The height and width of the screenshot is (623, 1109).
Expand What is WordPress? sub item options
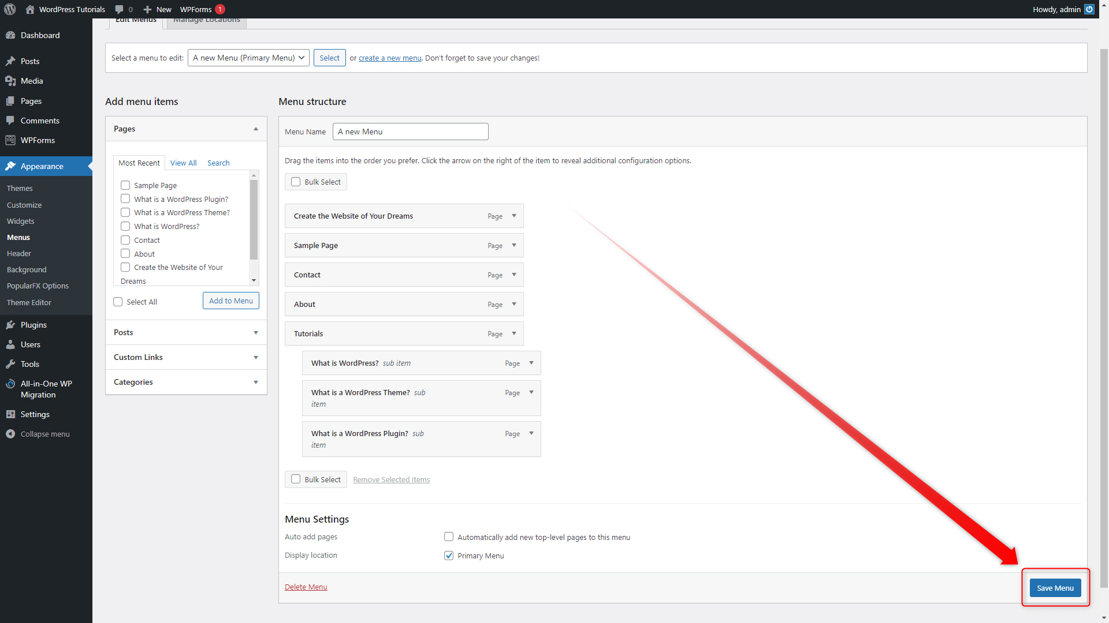(531, 363)
